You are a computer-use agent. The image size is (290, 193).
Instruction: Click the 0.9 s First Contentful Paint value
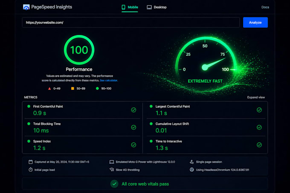tap(40, 113)
